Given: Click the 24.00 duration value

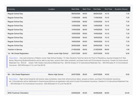Looking at the screenshot, I should click(127, 93).
